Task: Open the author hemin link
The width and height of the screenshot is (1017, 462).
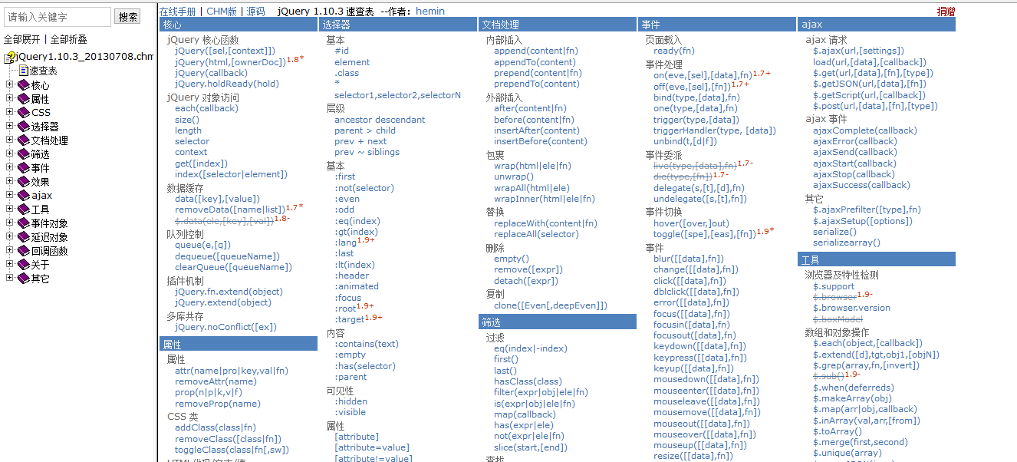Action: click(x=430, y=12)
